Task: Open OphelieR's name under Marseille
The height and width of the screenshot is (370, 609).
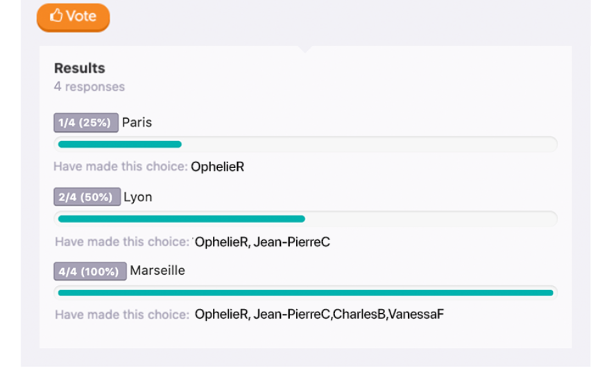Action: pyautogui.click(x=221, y=314)
